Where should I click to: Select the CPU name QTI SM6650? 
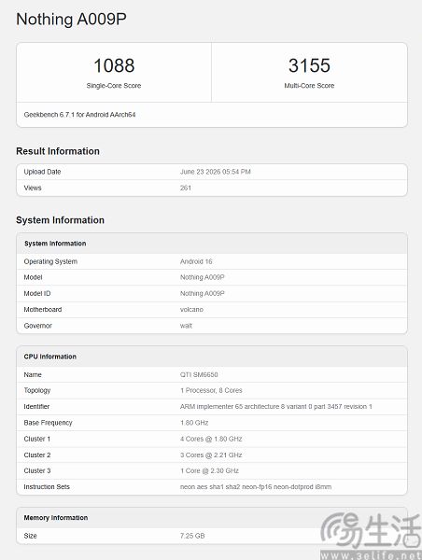pyautogui.click(x=199, y=374)
